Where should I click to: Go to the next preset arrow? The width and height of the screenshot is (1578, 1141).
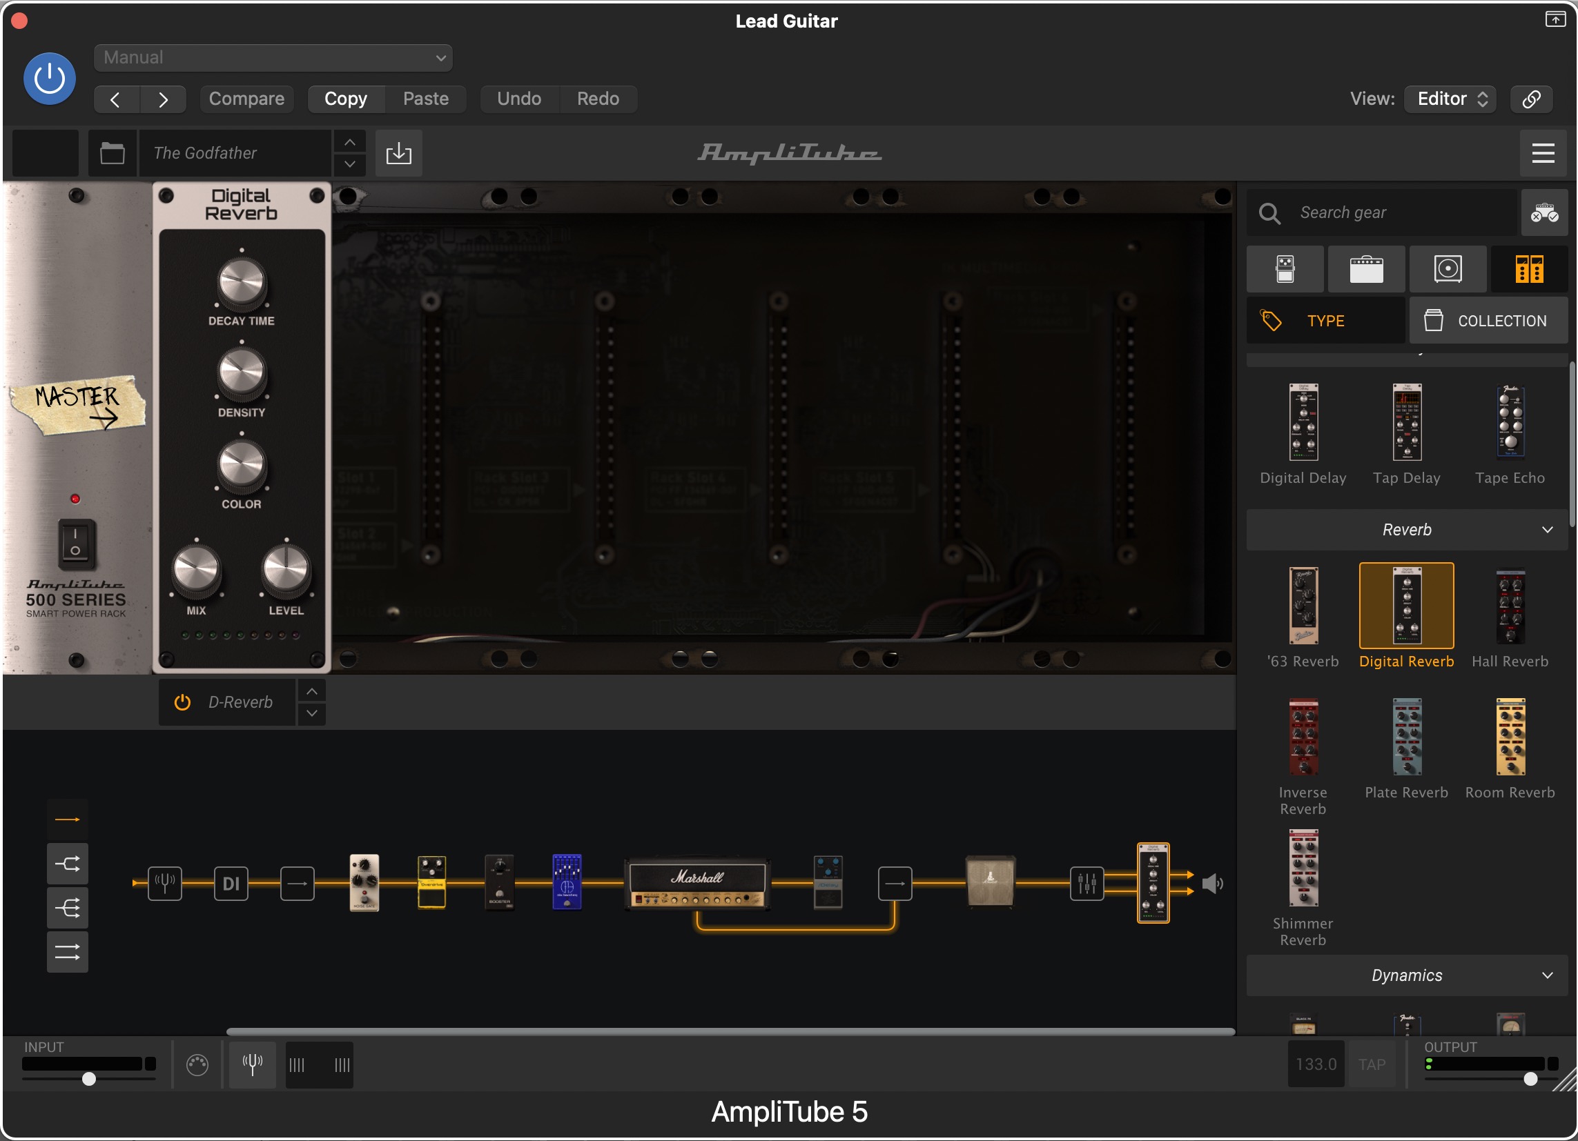pyautogui.click(x=163, y=99)
